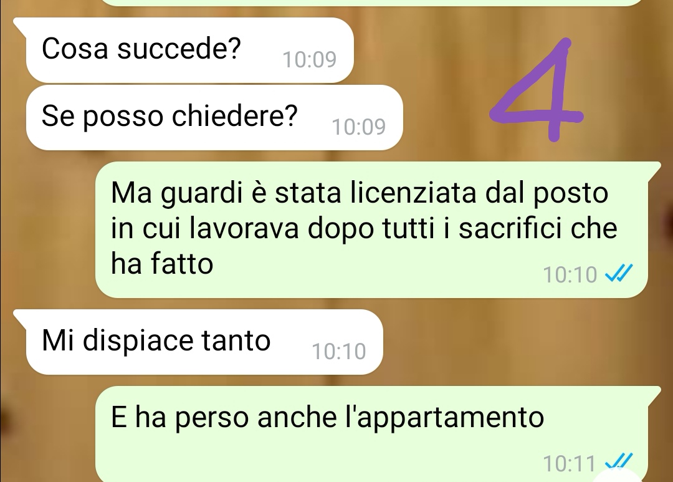Tap the words "ha fatto" in the green bubble

pyautogui.click(x=162, y=263)
